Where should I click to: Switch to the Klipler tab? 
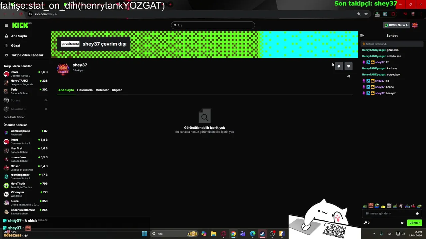coord(117,90)
